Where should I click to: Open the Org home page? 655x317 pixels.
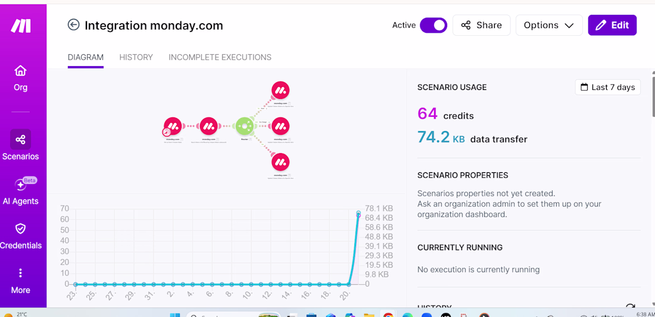pyautogui.click(x=20, y=78)
